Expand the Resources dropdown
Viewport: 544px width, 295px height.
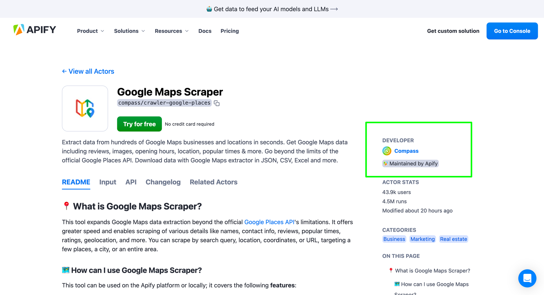point(171,31)
